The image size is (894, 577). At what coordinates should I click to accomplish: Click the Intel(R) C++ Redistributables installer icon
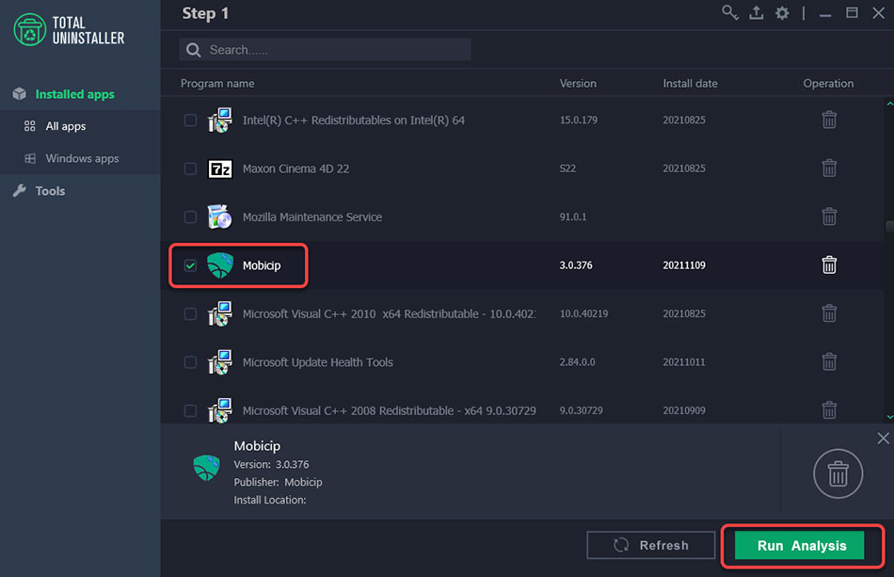pos(220,120)
